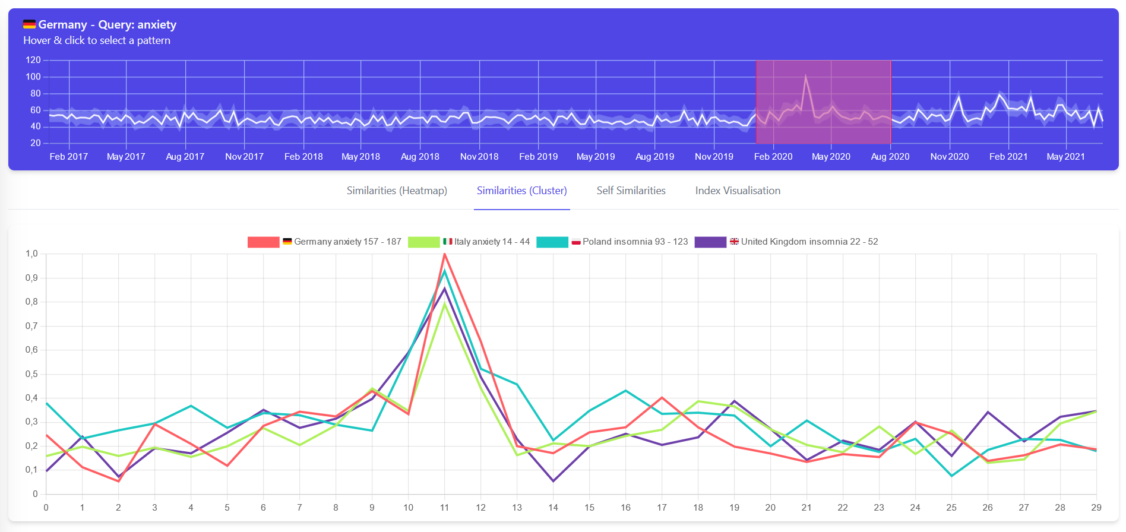The image size is (1126, 532).
Task: Click the teal Poland insomnia legend swatch
Action: (552, 242)
